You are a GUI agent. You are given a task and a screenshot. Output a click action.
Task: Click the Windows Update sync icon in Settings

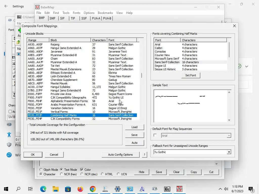[x=9, y=155]
